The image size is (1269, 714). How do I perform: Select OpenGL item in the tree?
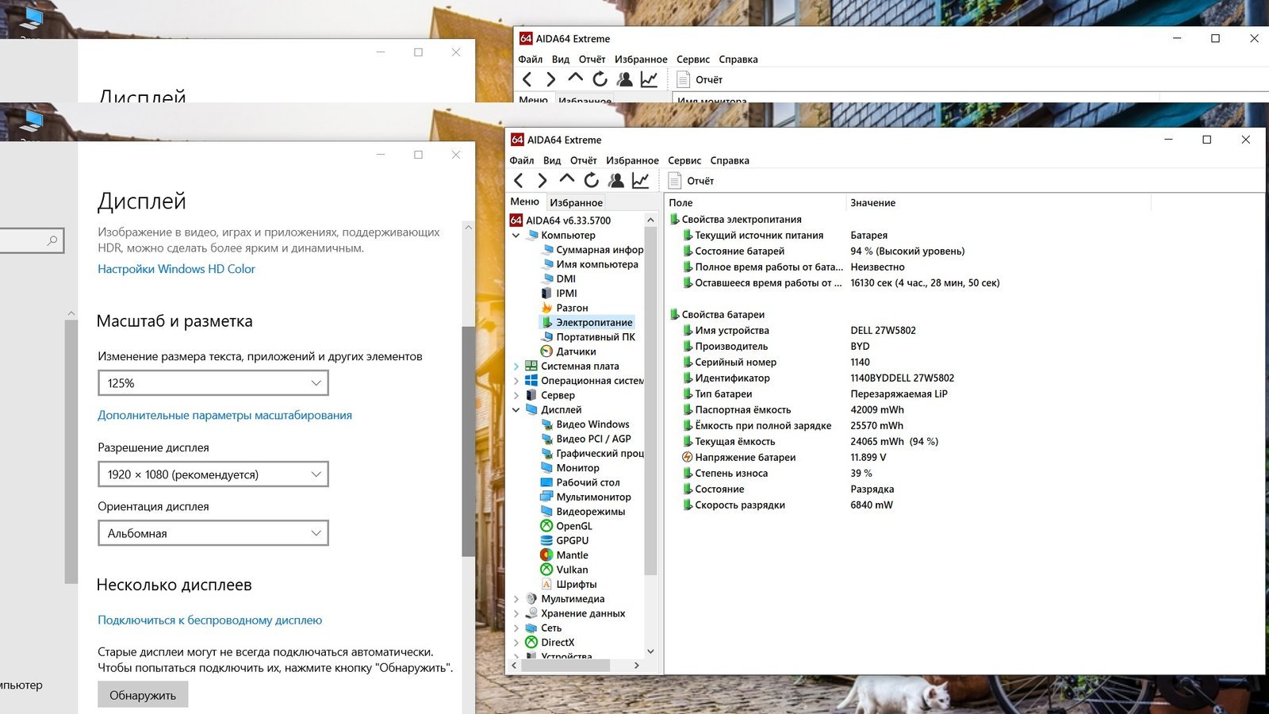(573, 526)
